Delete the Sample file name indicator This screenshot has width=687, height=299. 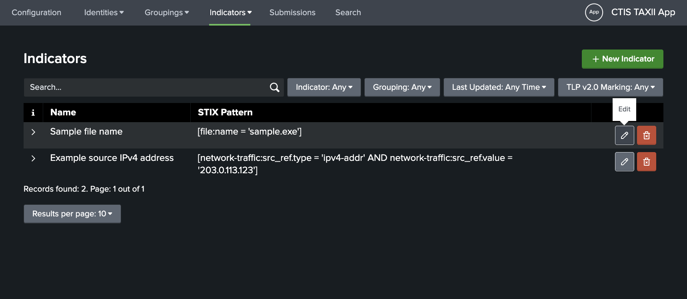tap(646, 135)
